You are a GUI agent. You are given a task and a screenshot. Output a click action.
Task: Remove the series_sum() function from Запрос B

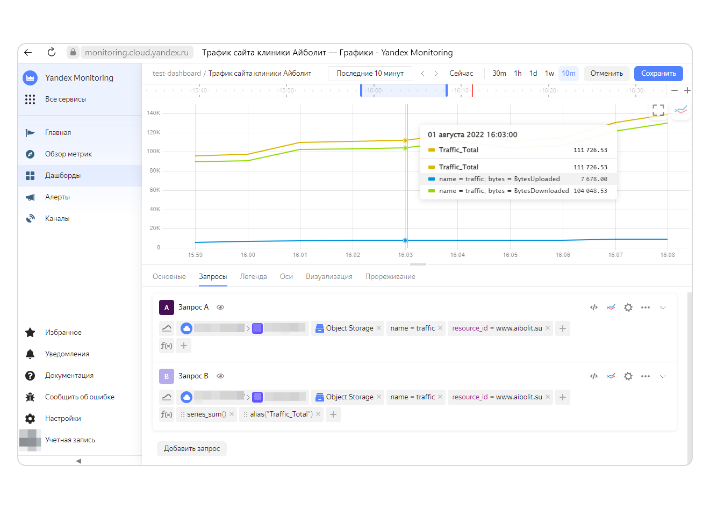pos(232,414)
